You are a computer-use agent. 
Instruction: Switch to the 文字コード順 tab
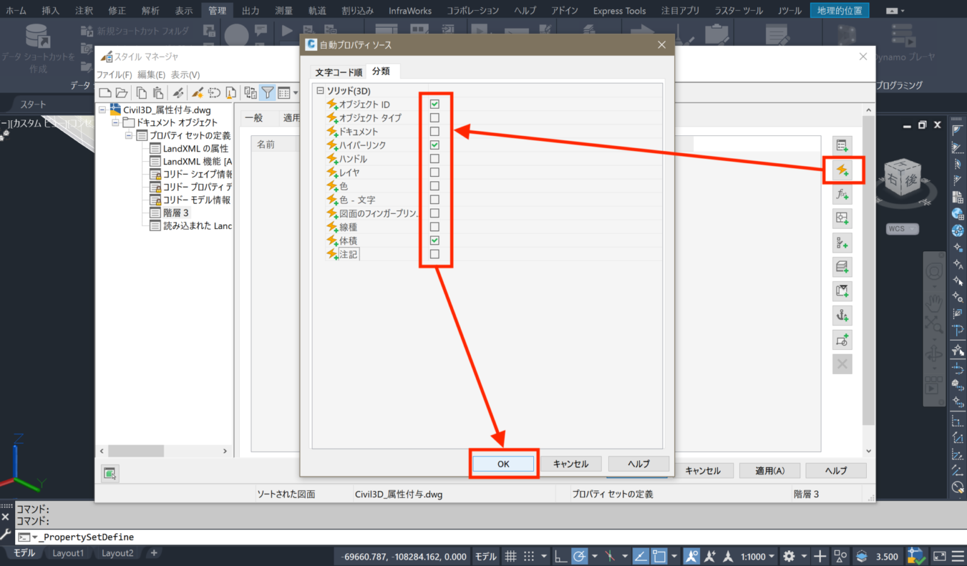[337, 71]
